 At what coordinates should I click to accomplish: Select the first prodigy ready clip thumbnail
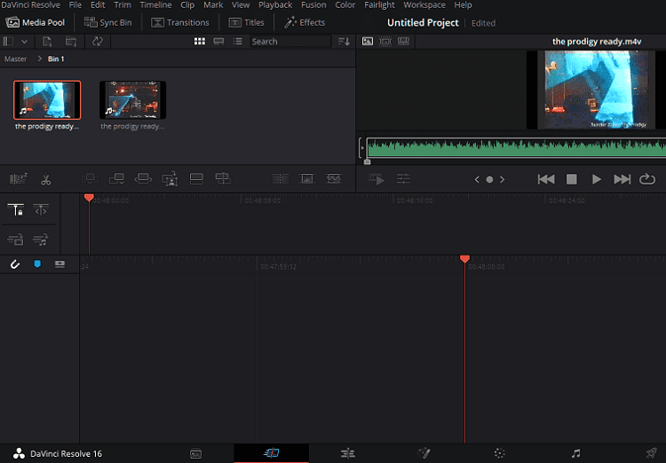tap(47, 100)
